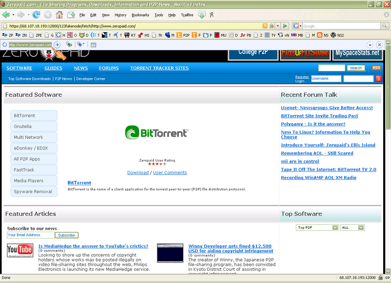Open the address bar history dropdown
This screenshot has height=283, width=391.
click(278, 26)
